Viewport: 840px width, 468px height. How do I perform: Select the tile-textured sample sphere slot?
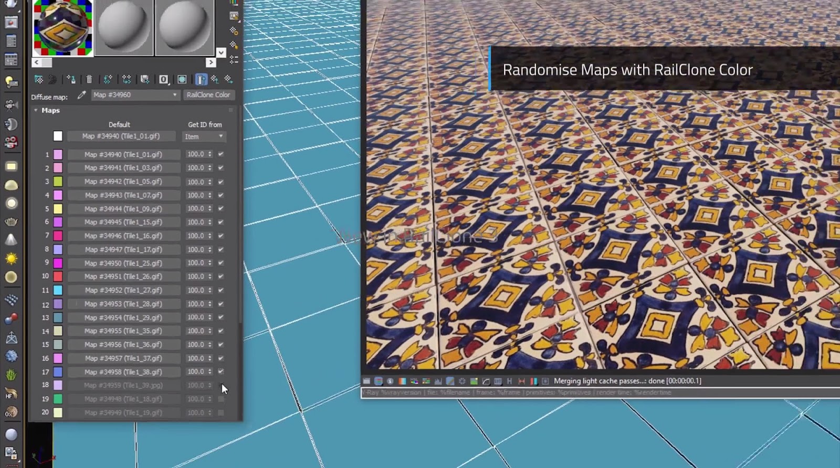63,27
